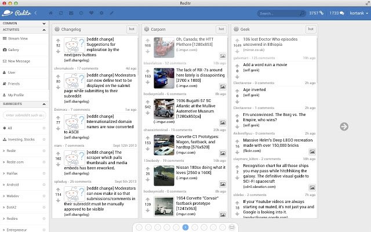
Task: Upvote '106 lost Doctor Who episodes' post
Action: (237, 40)
